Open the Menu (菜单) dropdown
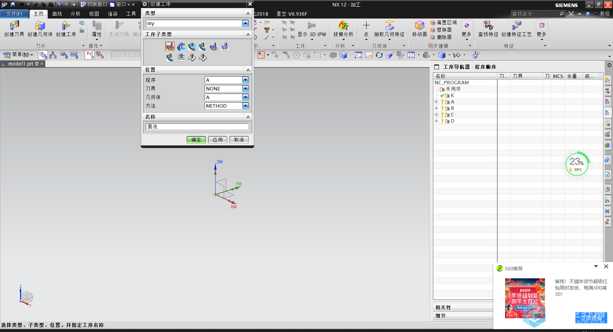The width and height of the screenshot is (613, 332). pyautogui.click(x=19, y=55)
